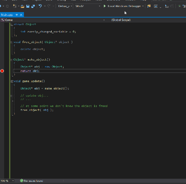Screen dimensions: 186x184
Task: Click the icon right of Find in Files
Action: (156, 6)
